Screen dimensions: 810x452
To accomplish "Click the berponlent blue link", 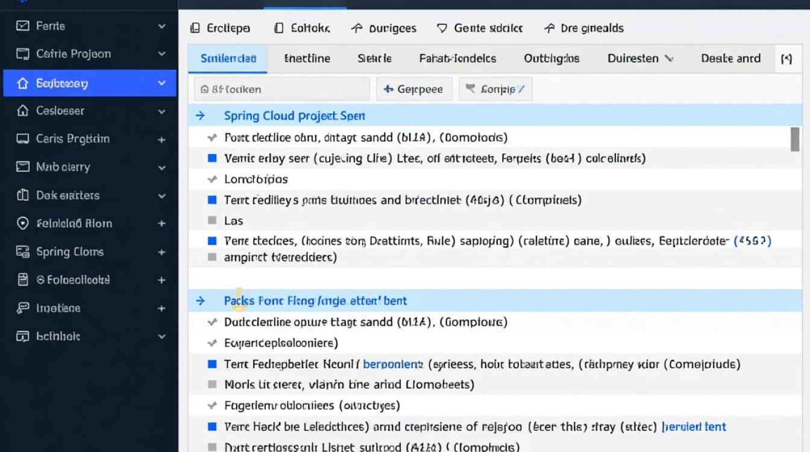I will pyautogui.click(x=393, y=364).
